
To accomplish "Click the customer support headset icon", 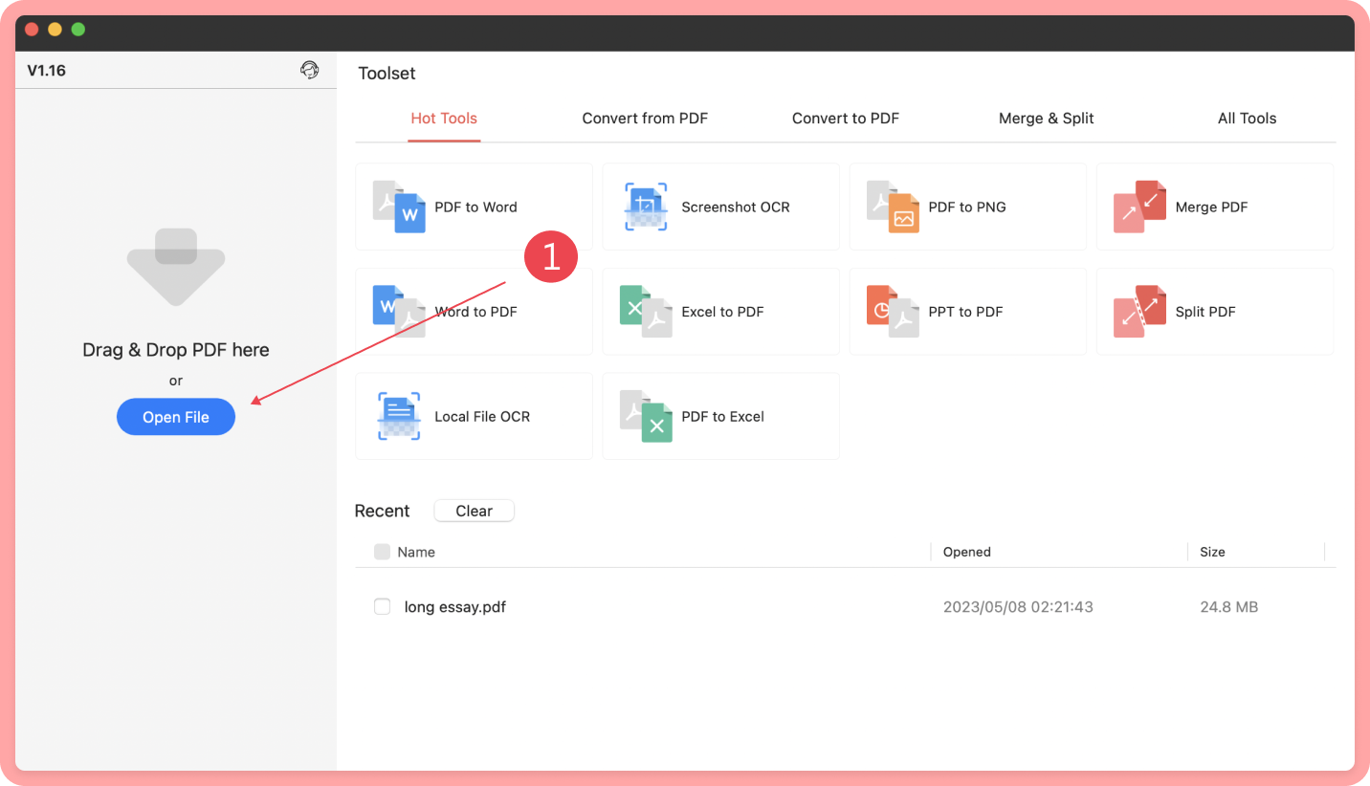I will click(309, 70).
